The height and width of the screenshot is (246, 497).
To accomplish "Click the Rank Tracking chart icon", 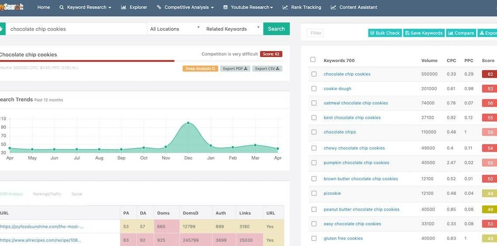I will 285,7.
